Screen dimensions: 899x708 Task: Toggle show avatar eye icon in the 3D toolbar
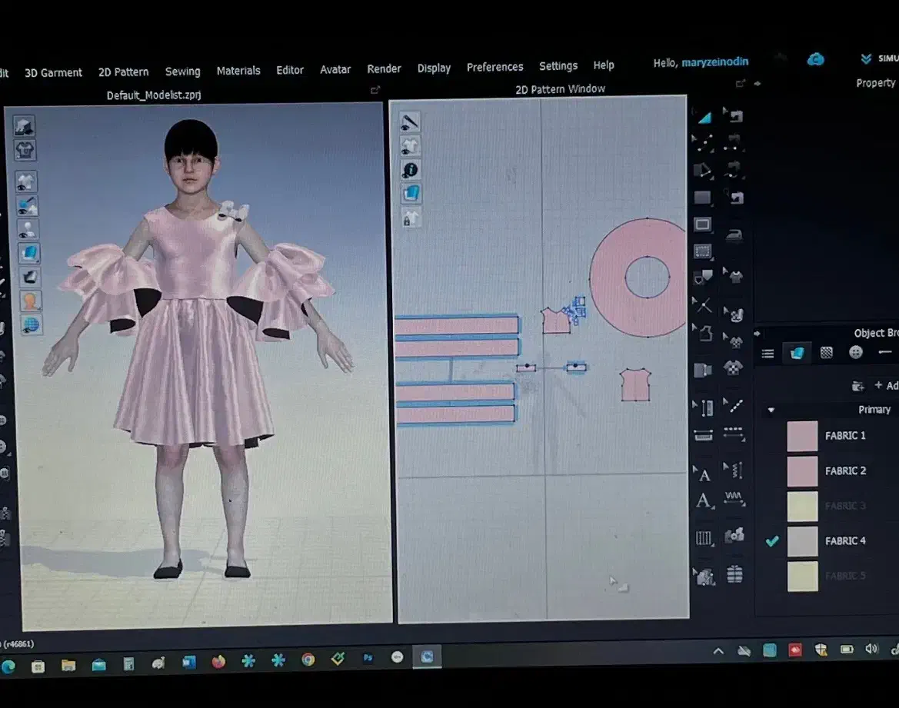pyautogui.click(x=28, y=230)
